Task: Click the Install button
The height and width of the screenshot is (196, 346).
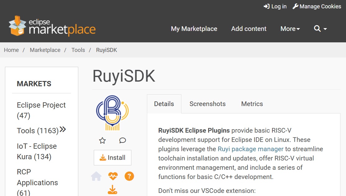Action: point(112,158)
